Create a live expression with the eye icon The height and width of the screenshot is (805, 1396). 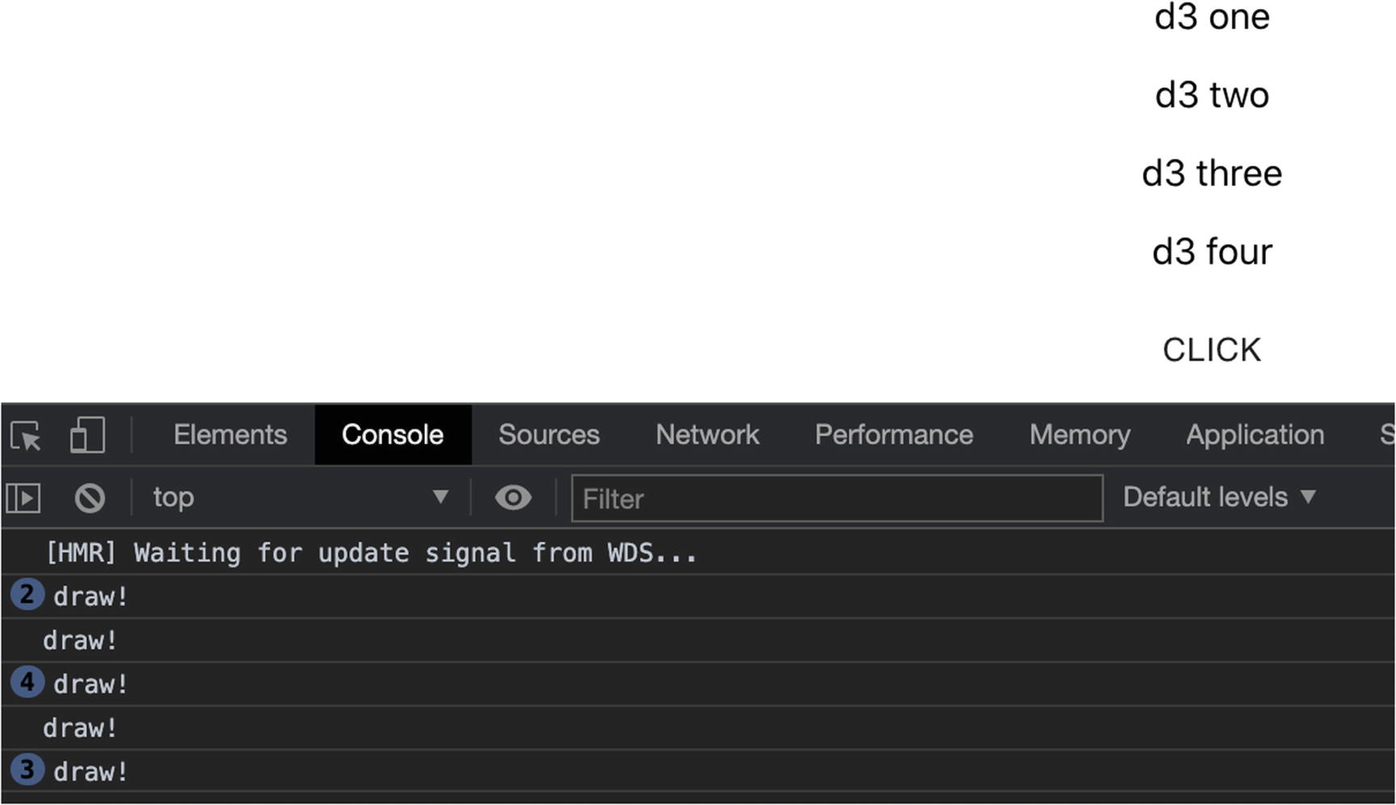click(x=513, y=498)
